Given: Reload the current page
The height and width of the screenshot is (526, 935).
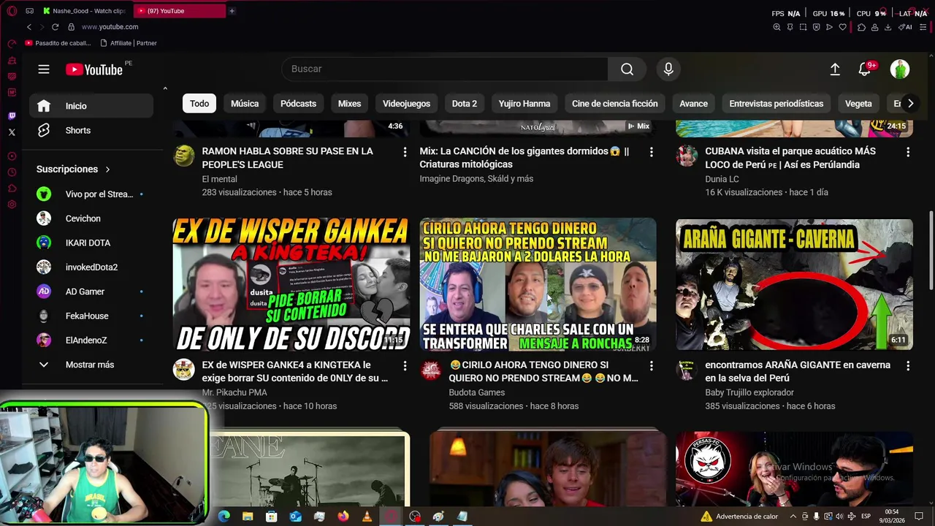Looking at the screenshot, I should (x=55, y=27).
